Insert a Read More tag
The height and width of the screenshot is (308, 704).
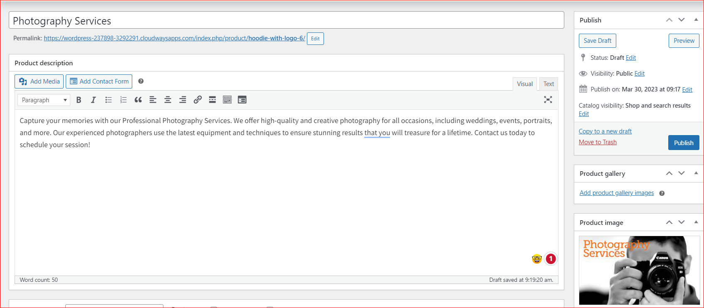212,100
